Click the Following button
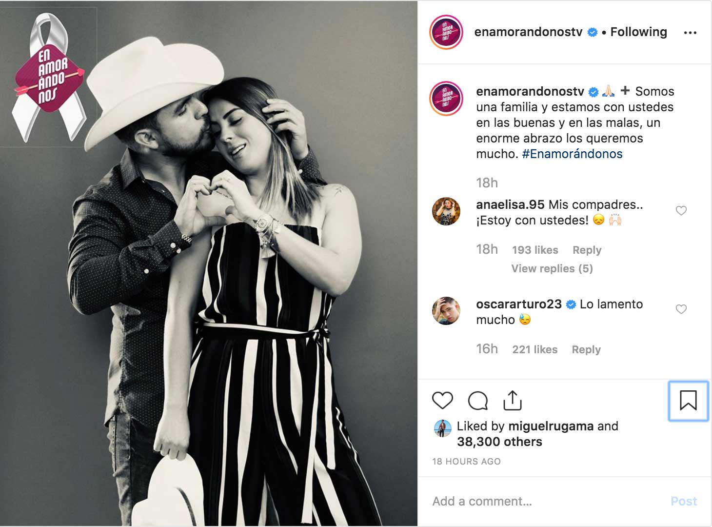The image size is (712, 527). click(x=638, y=32)
